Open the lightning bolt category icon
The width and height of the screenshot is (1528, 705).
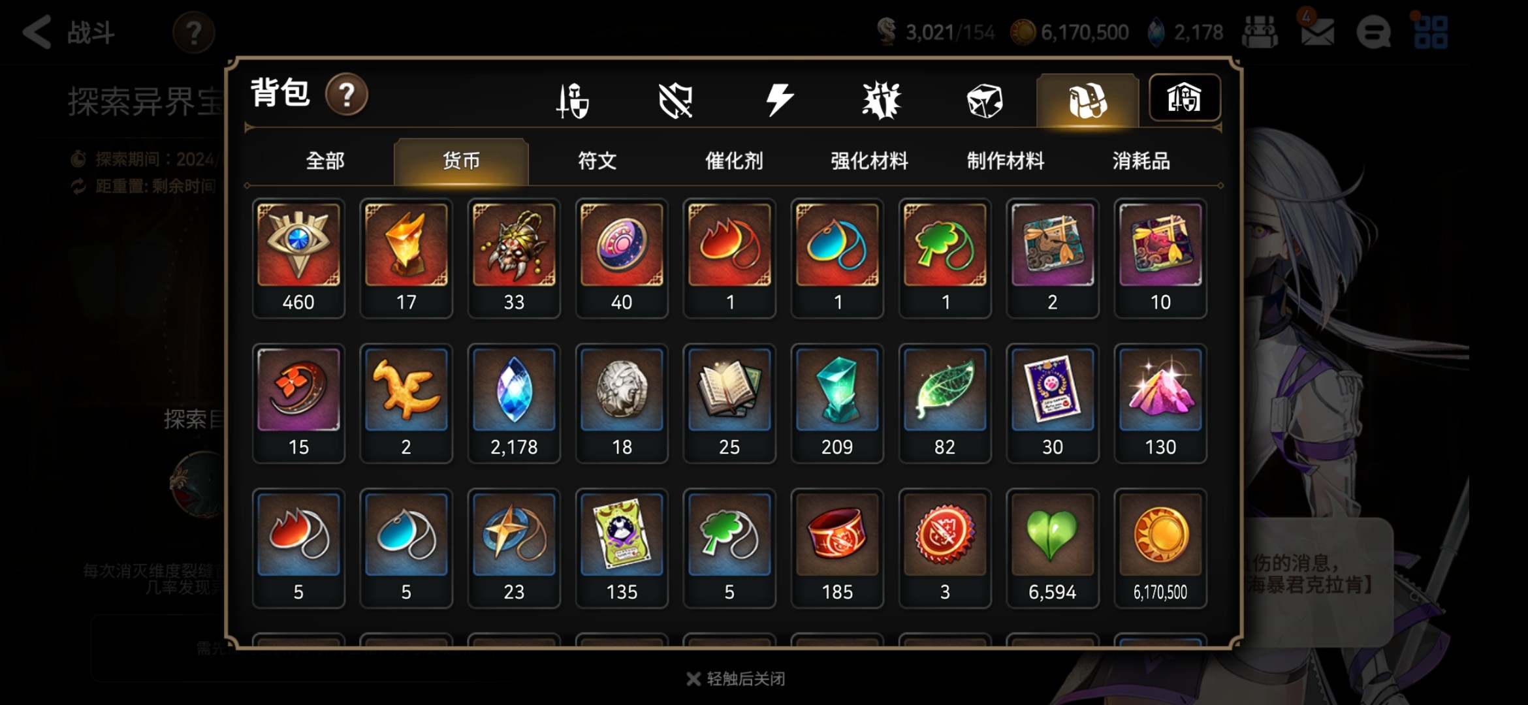[x=778, y=100]
